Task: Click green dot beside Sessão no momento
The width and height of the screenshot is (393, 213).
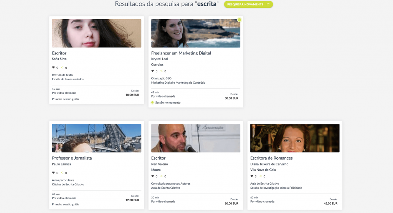Action: point(152,102)
